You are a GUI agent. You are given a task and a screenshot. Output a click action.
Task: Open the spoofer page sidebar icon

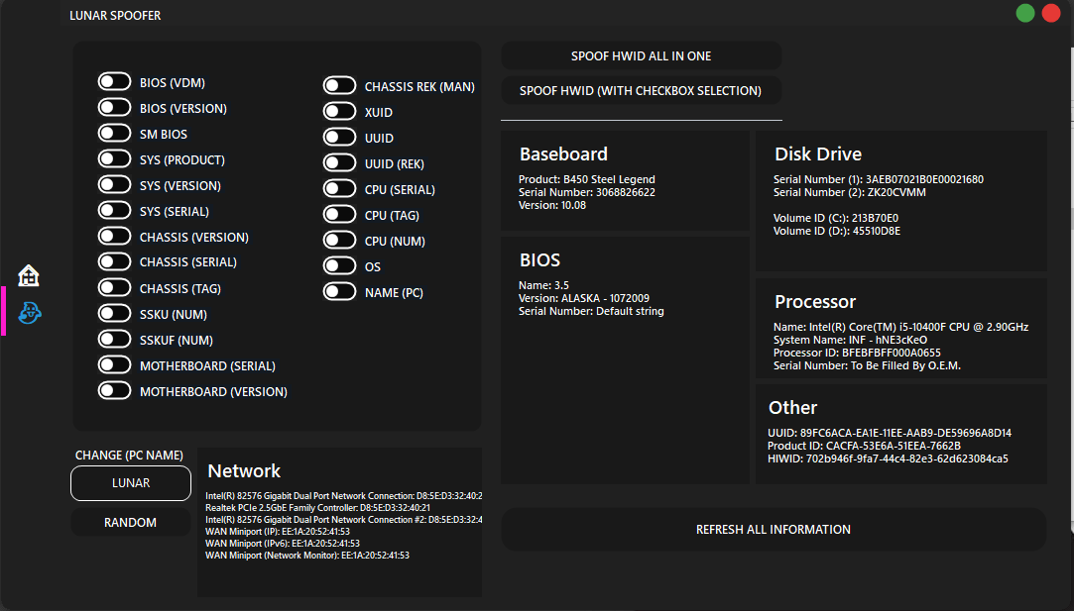30,313
